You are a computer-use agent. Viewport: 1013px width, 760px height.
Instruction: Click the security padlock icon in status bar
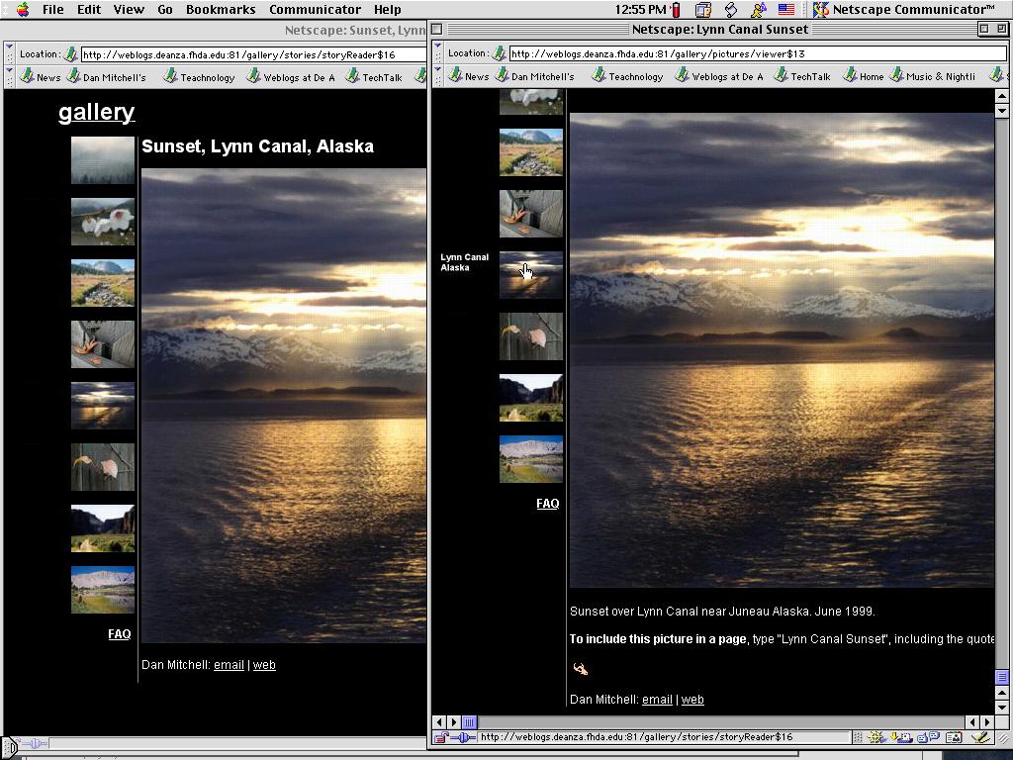[x=440, y=737]
